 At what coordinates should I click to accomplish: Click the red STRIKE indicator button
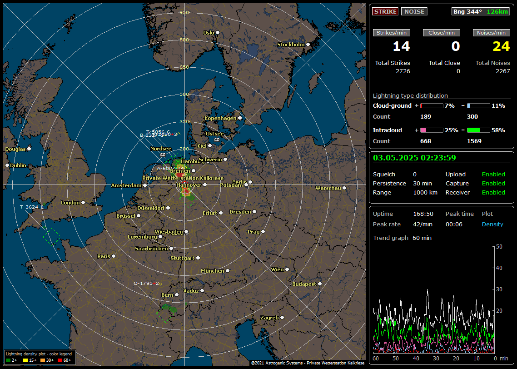coord(385,11)
